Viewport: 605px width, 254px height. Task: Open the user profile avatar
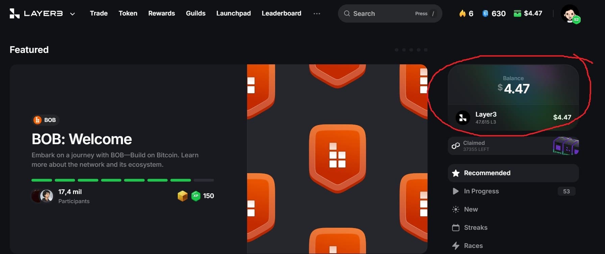coord(570,14)
